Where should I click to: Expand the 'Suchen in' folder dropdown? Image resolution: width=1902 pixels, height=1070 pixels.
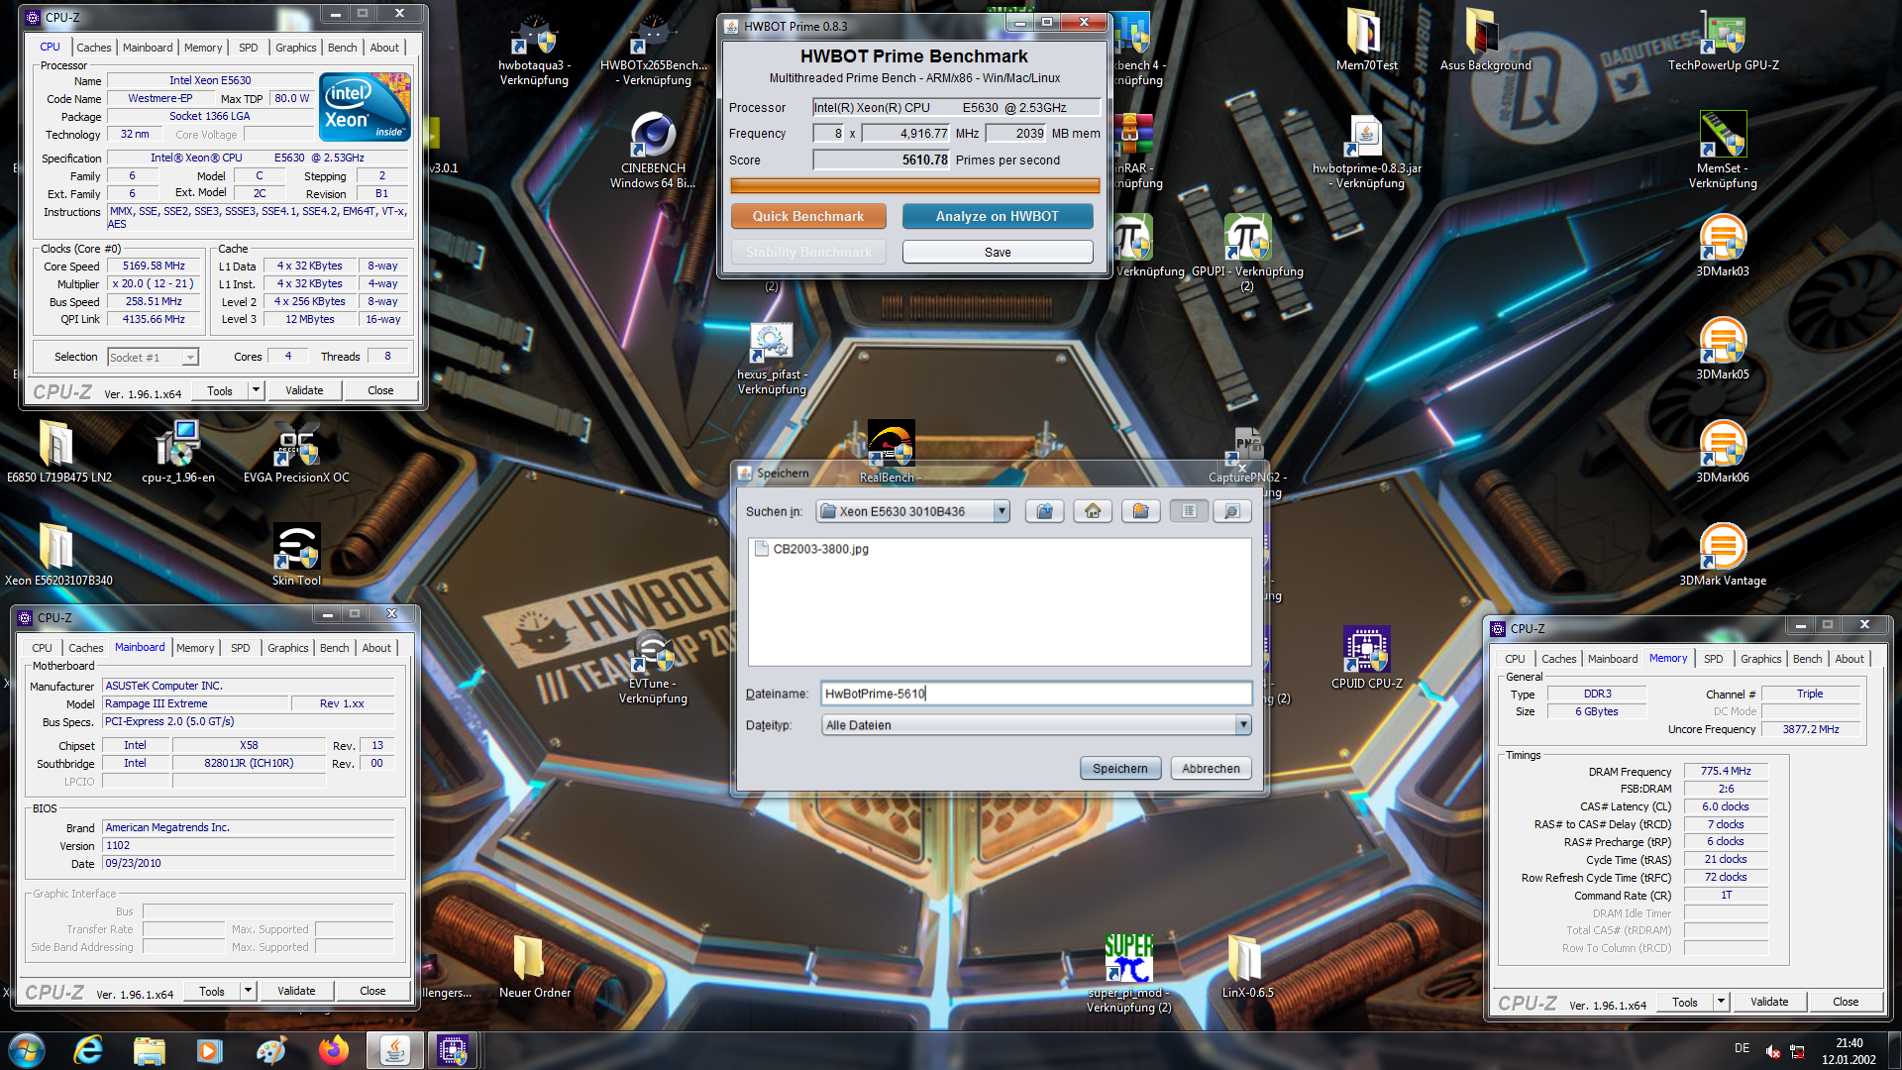click(1002, 511)
